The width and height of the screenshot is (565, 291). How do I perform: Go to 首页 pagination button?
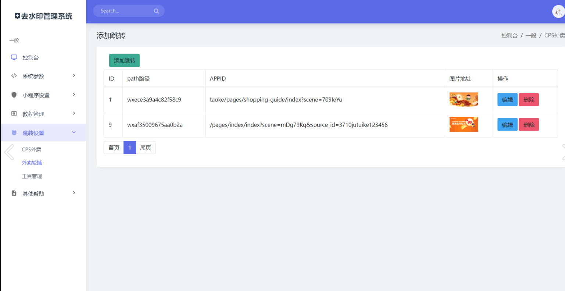(x=114, y=148)
